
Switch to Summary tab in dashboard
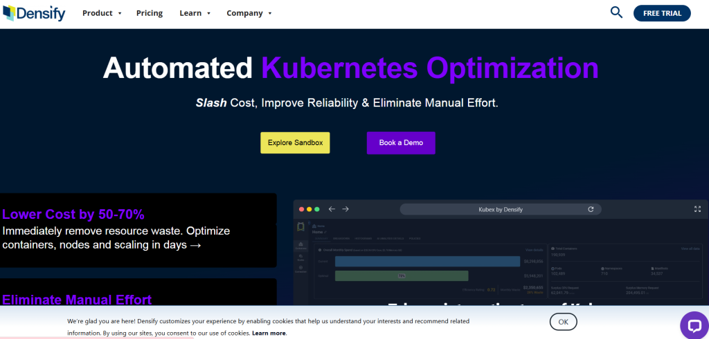pyautogui.click(x=321, y=238)
